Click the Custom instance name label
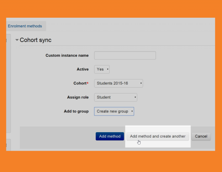This screenshot has width=222, height=172. pyautogui.click(x=67, y=56)
